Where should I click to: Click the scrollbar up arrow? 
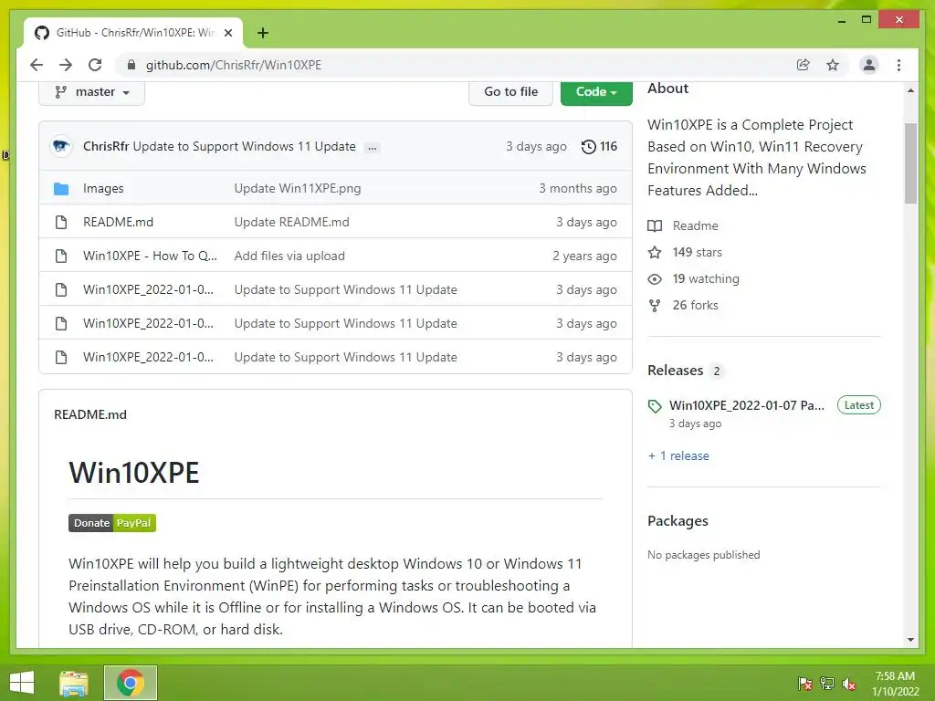coord(910,90)
